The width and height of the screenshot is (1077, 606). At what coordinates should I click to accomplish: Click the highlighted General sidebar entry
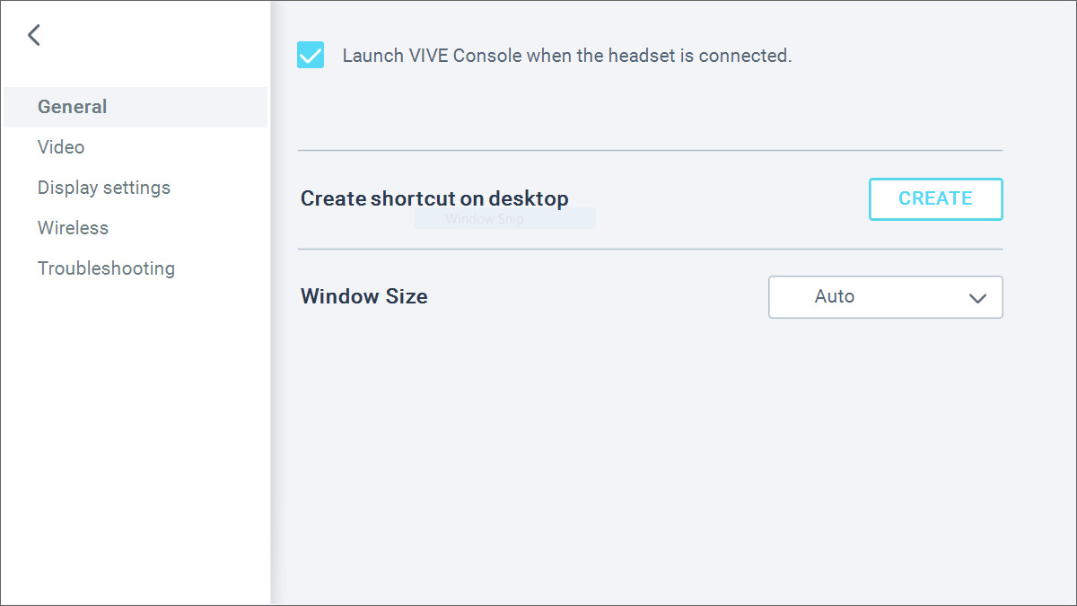point(72,106)
